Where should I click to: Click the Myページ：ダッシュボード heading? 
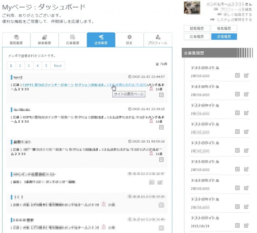pyautogui.click(x=44, y=7)
